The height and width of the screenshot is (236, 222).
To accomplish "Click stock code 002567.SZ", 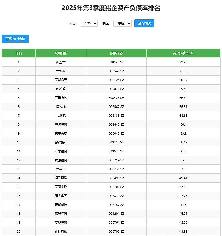I will (x=116, y=107).
